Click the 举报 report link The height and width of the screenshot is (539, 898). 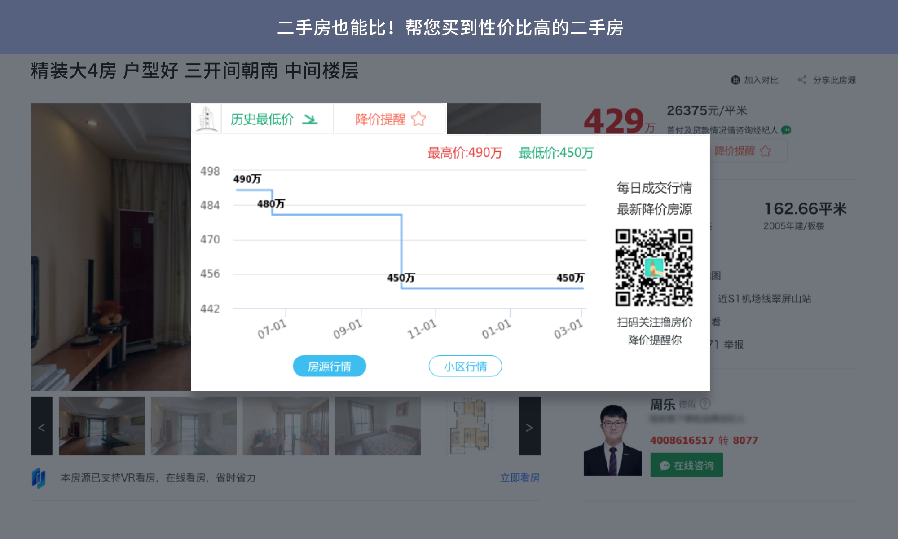tap(734, 345)
